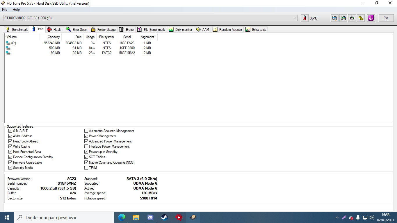Open options via yellow gears icon

361,18
